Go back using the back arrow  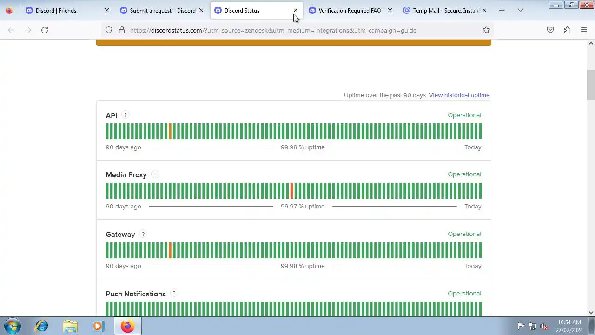tap(11, 30)
